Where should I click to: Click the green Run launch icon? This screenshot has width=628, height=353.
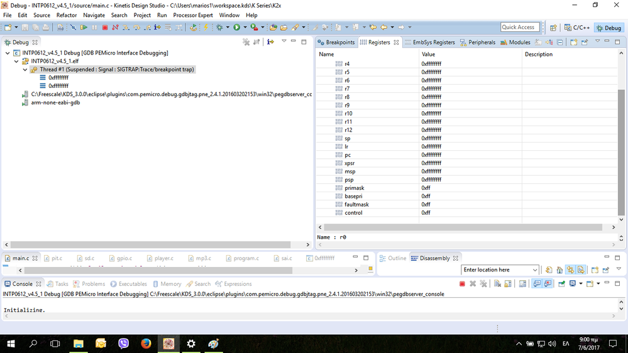[237, 27]
